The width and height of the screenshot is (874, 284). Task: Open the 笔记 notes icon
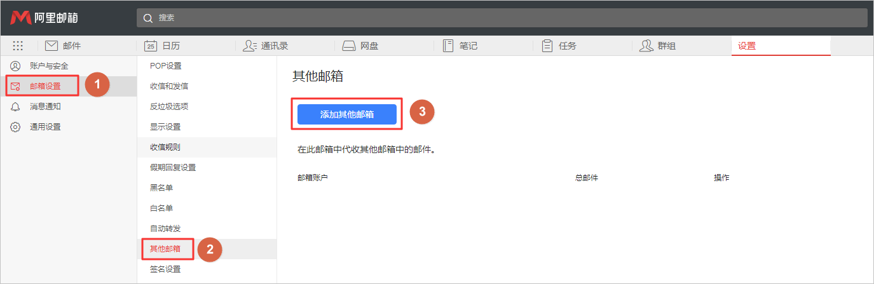(x=447, y=46)
